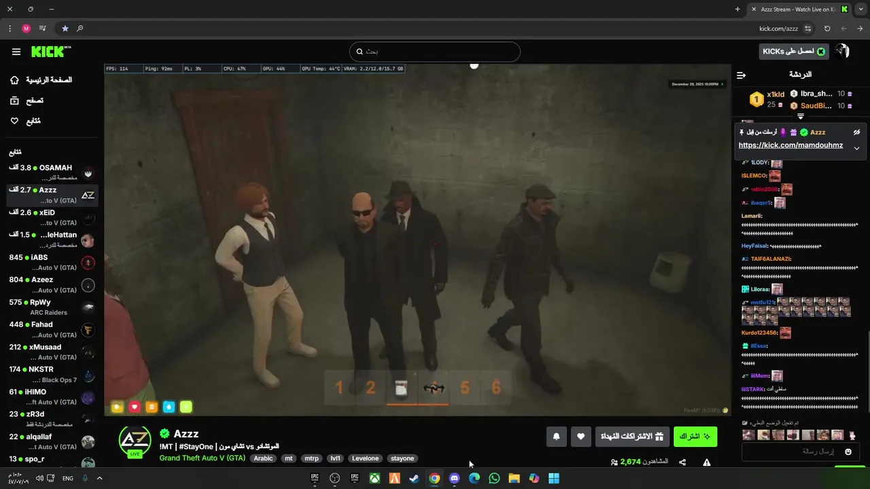Open Xbox app from the taskbar
Screen dimensions: 870x489
point(375,478)
